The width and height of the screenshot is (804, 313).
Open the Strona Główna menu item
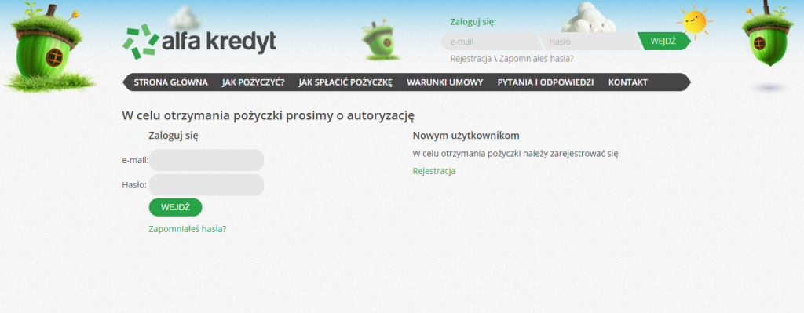point(170,82)
